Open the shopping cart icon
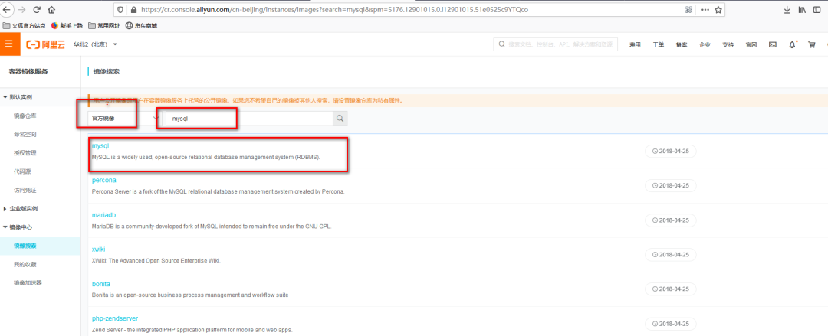Screen dimensions: 828x336 (x=812, y=45)
